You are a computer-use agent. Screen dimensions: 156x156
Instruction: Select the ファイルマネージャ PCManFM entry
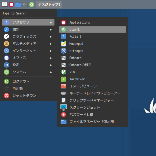[92, 122]
